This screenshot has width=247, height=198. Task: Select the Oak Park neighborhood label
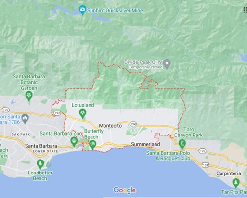point(21,134)
